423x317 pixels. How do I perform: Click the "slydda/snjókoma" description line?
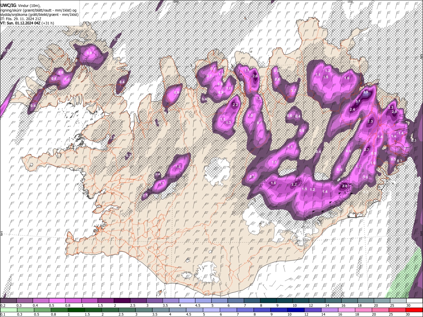(x=39, y=15)
